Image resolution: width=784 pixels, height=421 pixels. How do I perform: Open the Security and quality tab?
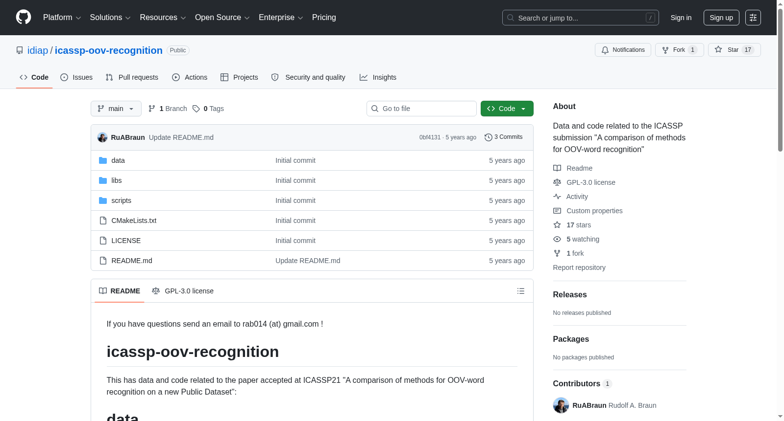tap(308, 77)
